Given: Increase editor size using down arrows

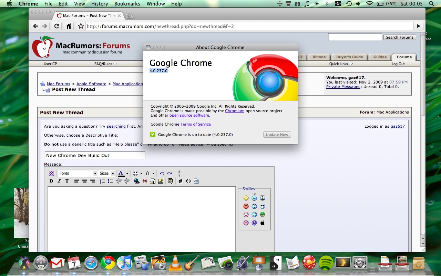Looking at the screenshot, I should pos(179,175).
